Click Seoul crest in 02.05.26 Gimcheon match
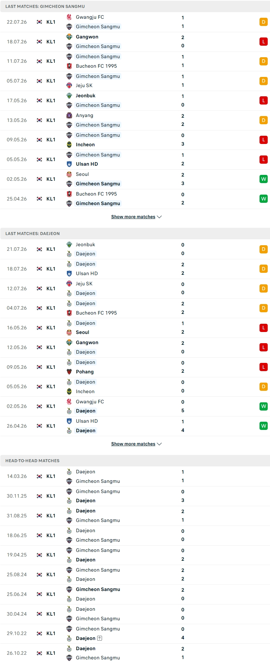 pyautogui.click(x=69, y=174)
